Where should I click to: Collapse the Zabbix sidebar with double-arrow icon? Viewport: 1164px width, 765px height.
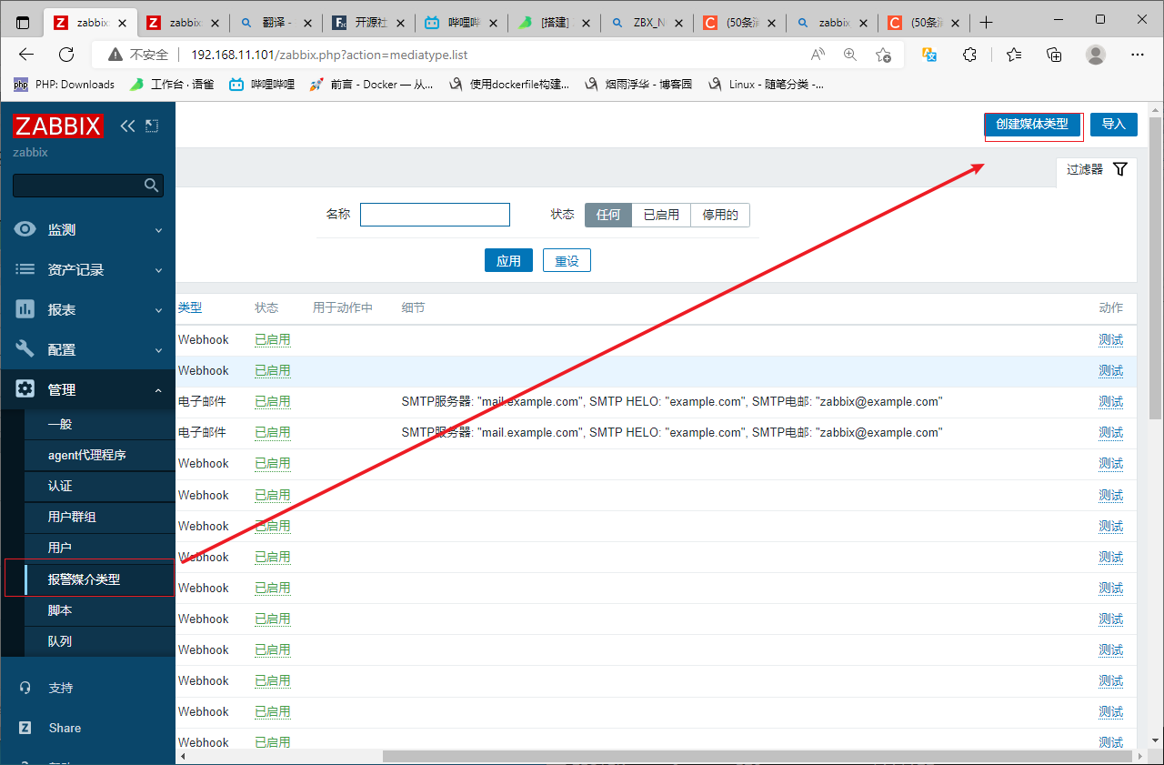point(127,126)
